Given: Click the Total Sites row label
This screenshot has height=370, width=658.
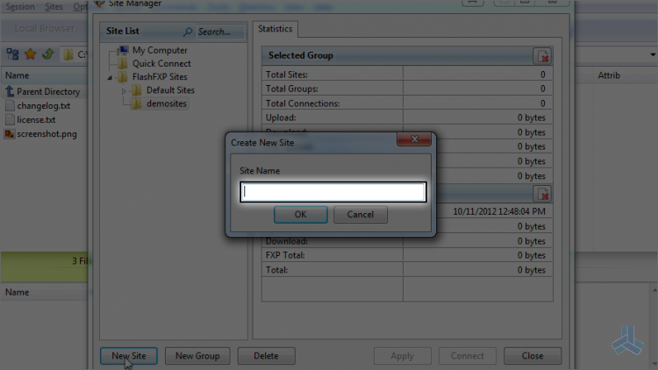Looking at the screenshot, I should tap(287, 75).
